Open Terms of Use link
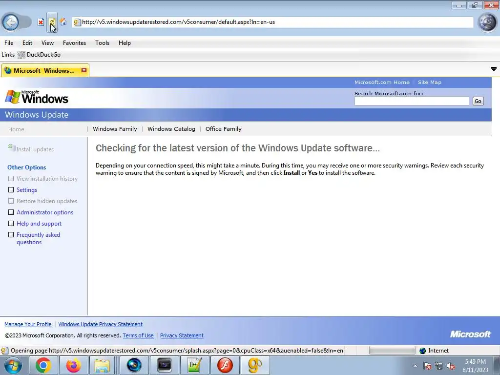 pos(138,335)
